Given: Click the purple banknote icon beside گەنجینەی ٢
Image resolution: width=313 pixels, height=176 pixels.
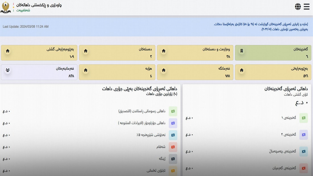Looking at the screenshot, I should [303, 134].
